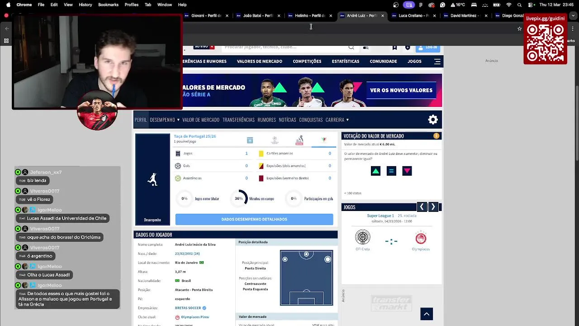Open the Transferências sub-navigation tab

point(238,120)
